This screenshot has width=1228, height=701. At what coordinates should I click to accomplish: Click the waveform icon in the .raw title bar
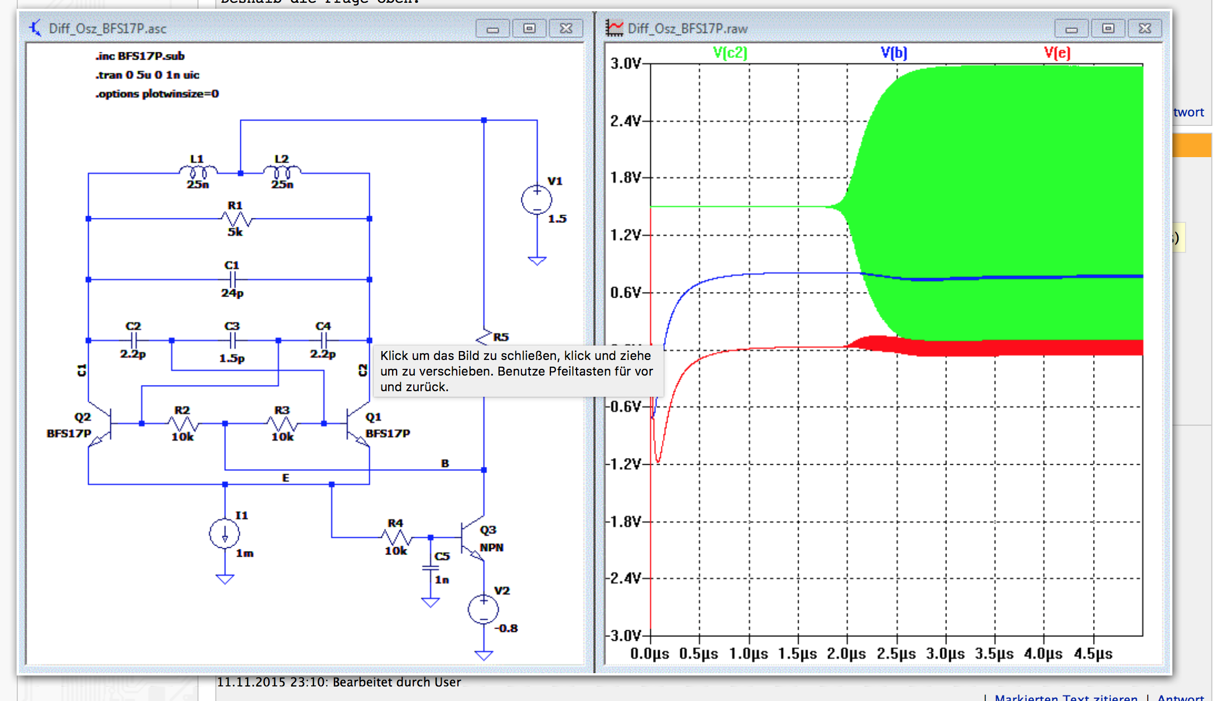click(x=615, y=28)
